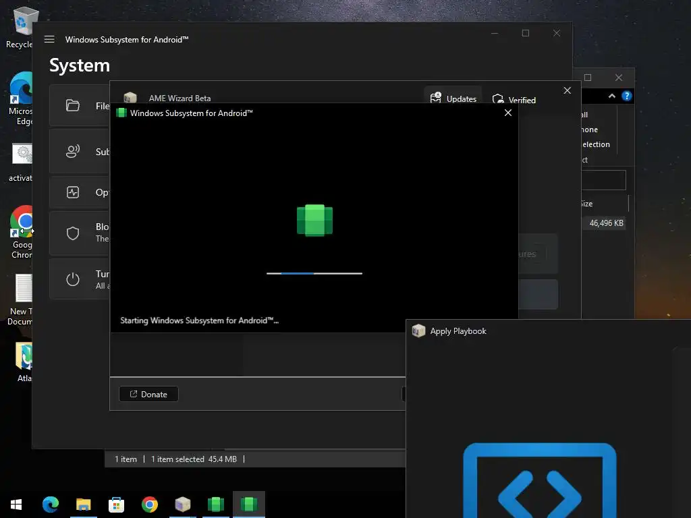
Task: Open the hamburger menu in WSA settings
Action: (49, 39)
